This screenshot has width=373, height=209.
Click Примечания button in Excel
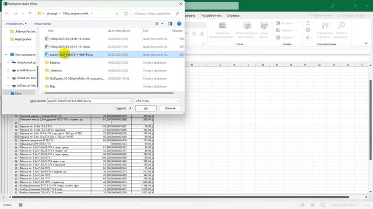coord(321,16)
